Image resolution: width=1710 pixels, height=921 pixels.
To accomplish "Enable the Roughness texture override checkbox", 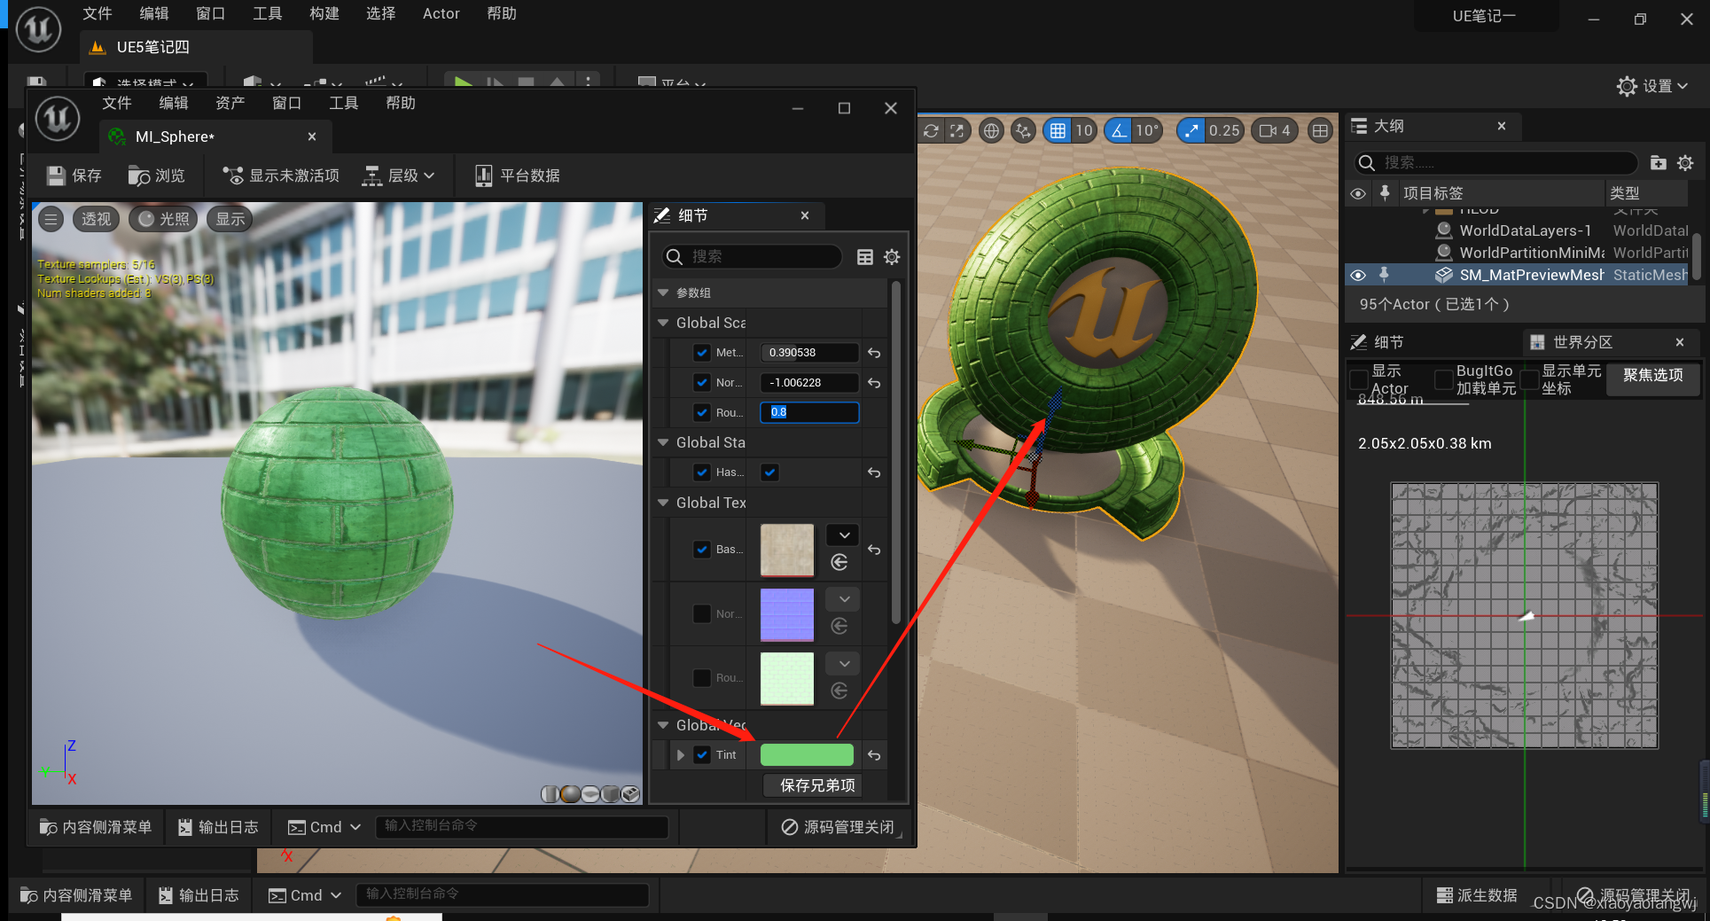I will pos(702,678).
